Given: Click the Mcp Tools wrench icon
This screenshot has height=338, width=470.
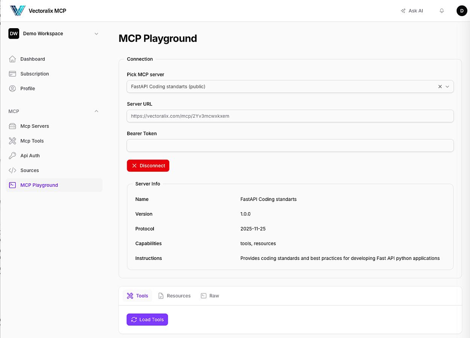Looking at the screenshot, I should (12, 141).
